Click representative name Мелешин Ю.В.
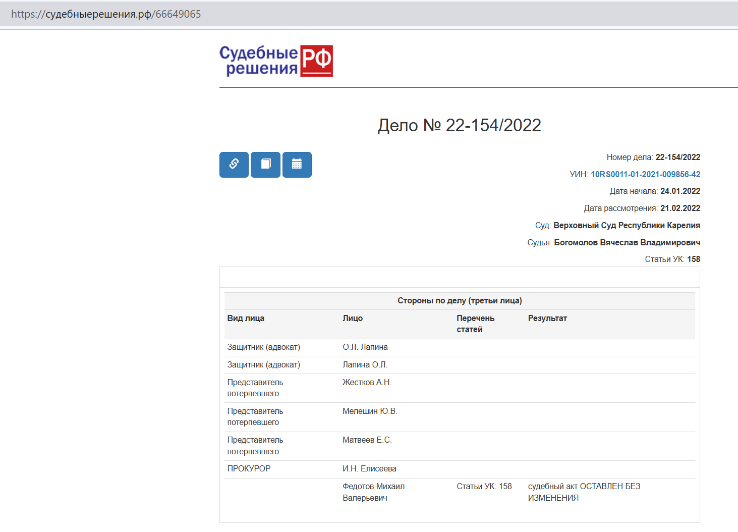Screen dimensions: 738x532 (370, 411)
